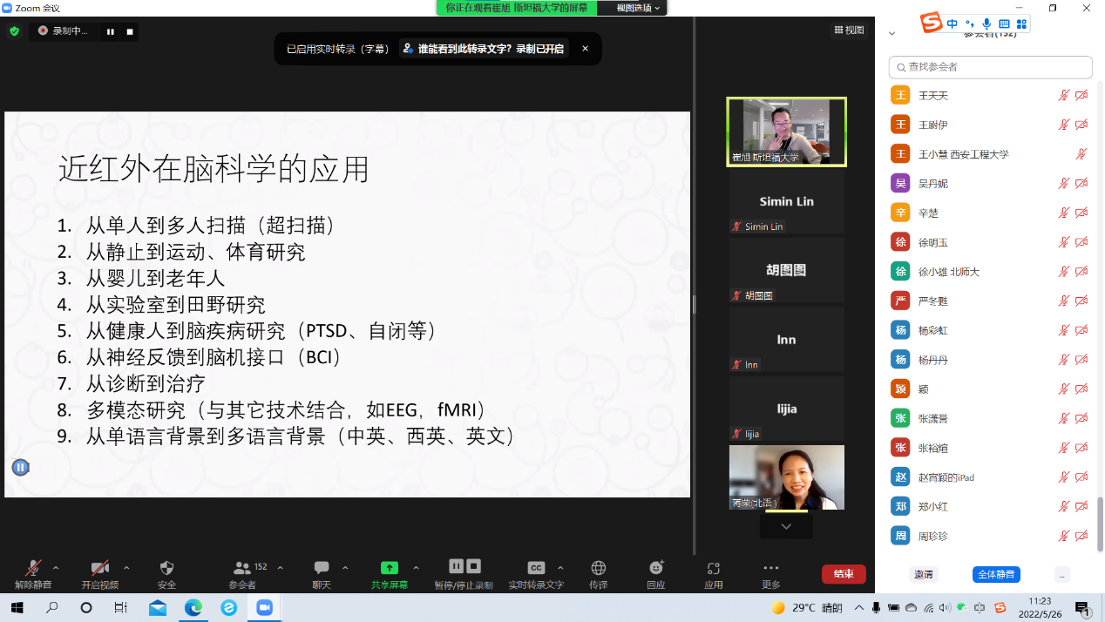Click the red end meeting (结束) button
This screenshot has width=1105, height=622.
click(843, 574)
